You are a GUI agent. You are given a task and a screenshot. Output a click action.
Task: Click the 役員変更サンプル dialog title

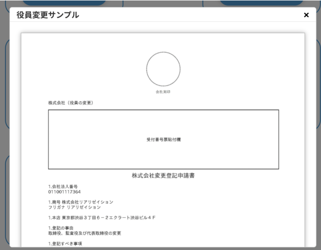click(48, 15)
